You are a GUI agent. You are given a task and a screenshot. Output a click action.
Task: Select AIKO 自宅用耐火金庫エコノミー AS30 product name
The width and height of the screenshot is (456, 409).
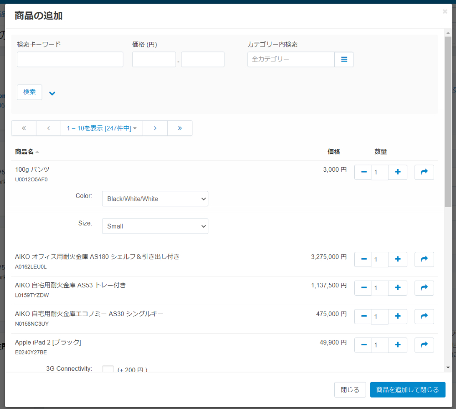click(x=89, y=314)
